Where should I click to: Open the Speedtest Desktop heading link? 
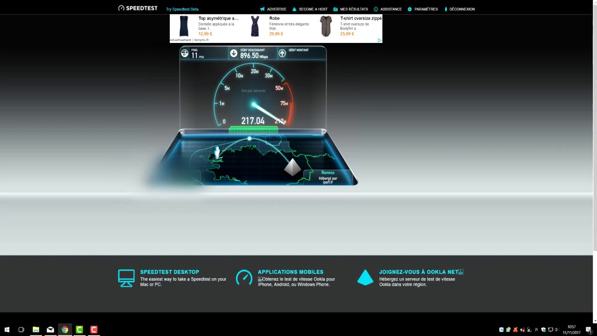click(x=170, y=272)
